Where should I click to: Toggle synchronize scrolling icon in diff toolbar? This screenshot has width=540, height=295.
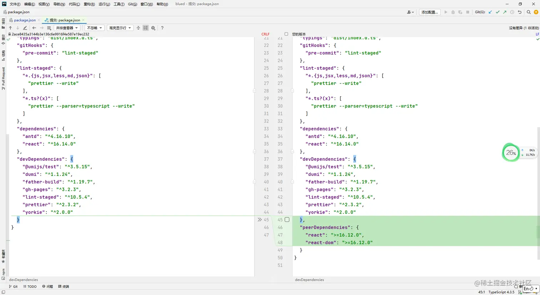pyautogui.click(x=146, y=28)
